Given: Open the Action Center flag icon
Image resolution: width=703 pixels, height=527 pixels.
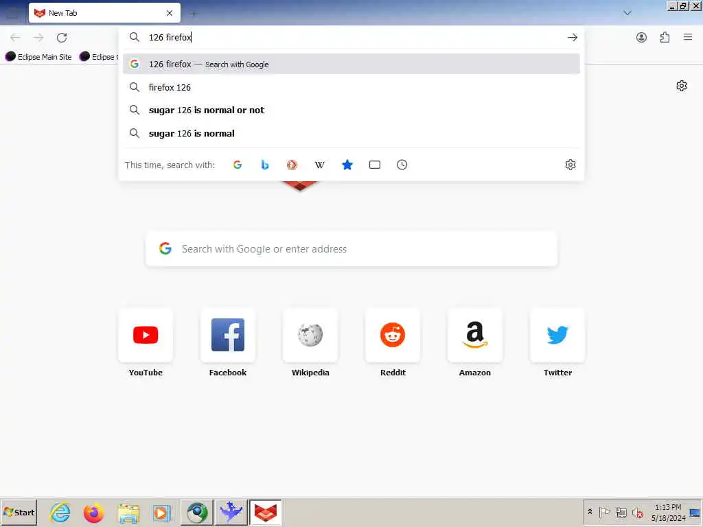Looking at the screenshot, I should click(604, 512).
